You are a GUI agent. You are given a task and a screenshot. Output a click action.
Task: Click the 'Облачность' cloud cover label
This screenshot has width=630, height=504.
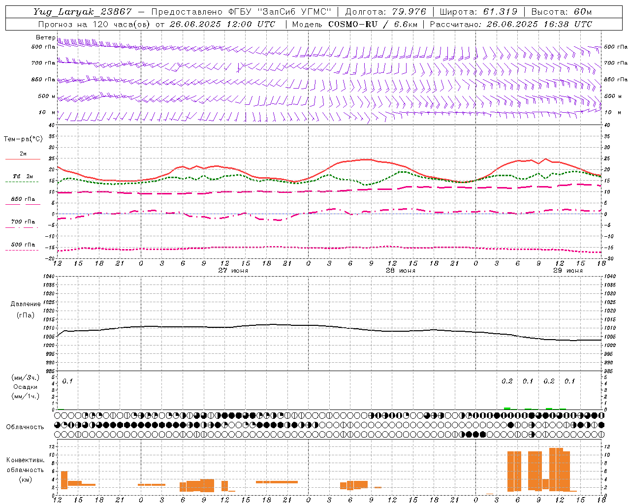[x=25, y=427]
